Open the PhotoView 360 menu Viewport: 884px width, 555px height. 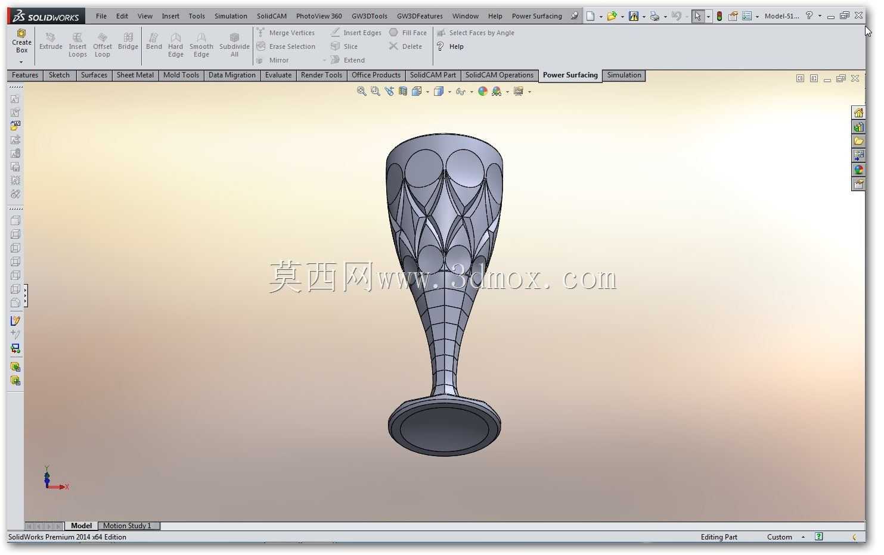(319, 16)
